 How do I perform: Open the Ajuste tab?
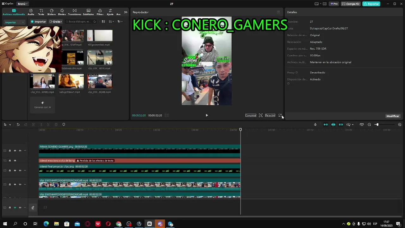pos(110,12)
